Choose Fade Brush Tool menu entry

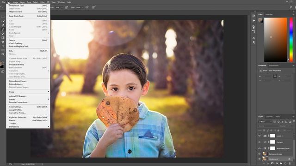(x=28, y=16)
